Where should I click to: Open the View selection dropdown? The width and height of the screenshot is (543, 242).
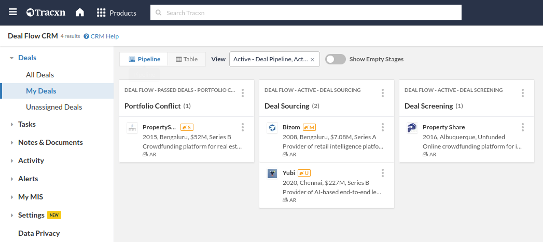point(270,59)
